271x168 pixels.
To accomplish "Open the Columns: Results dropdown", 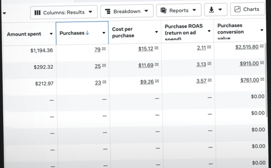I will (x=64, y=12).
